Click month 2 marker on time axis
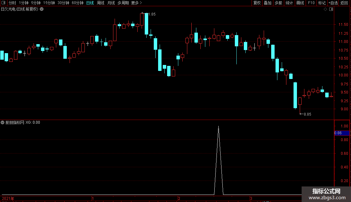The height and width of the screenshot is (202, 351). (179, 198)
